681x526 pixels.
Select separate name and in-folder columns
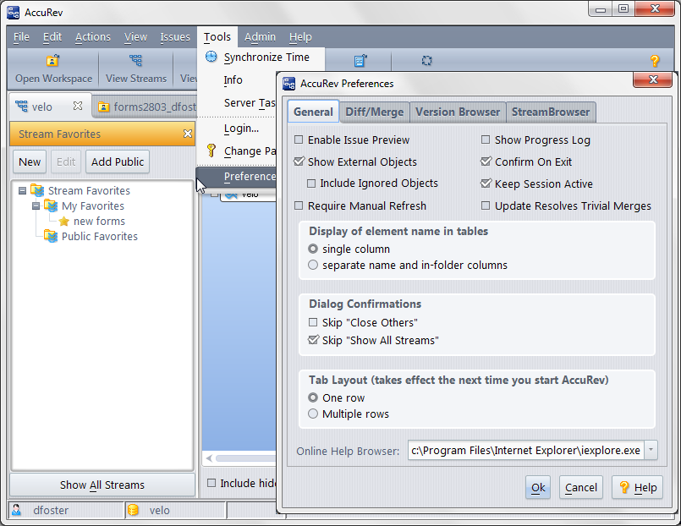314,266
